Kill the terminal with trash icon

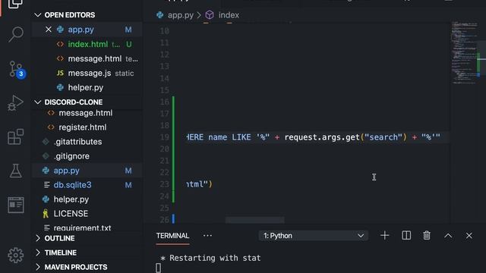427,236
